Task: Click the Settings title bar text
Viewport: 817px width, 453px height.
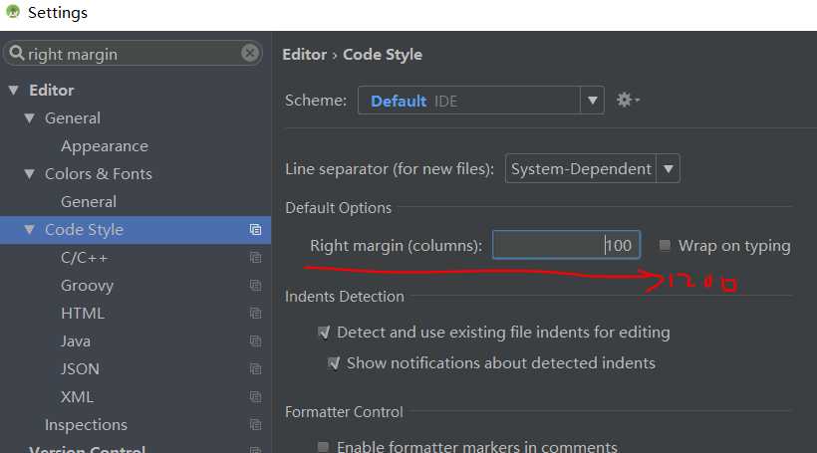Action: [58, 13]
